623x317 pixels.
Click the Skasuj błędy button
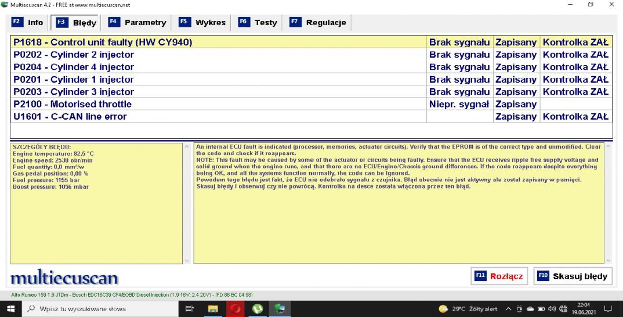(573, 276)
